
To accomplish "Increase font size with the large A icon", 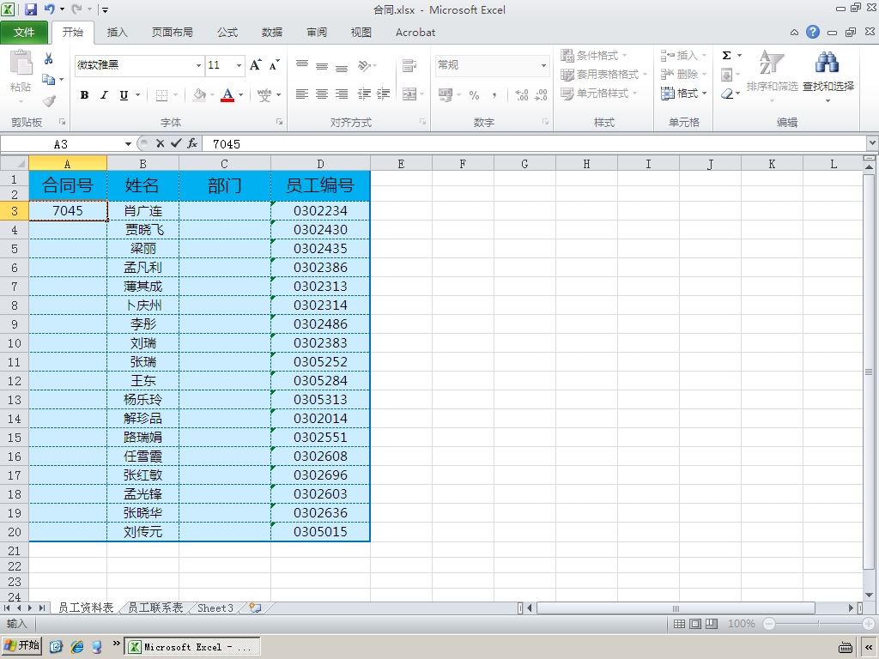I will pyautogui.click(x=256, y=65).
